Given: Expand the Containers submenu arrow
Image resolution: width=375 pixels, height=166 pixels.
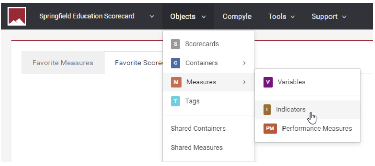Looking at the screenshot, I should tap(244, 63).
